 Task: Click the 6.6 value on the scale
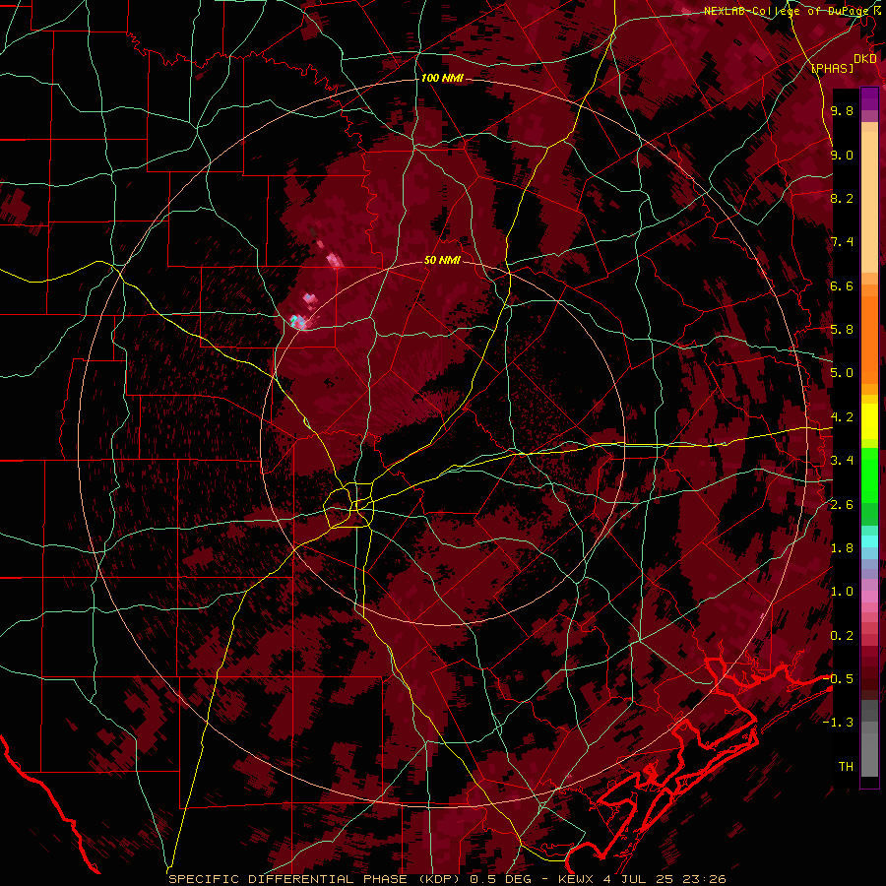842,285
